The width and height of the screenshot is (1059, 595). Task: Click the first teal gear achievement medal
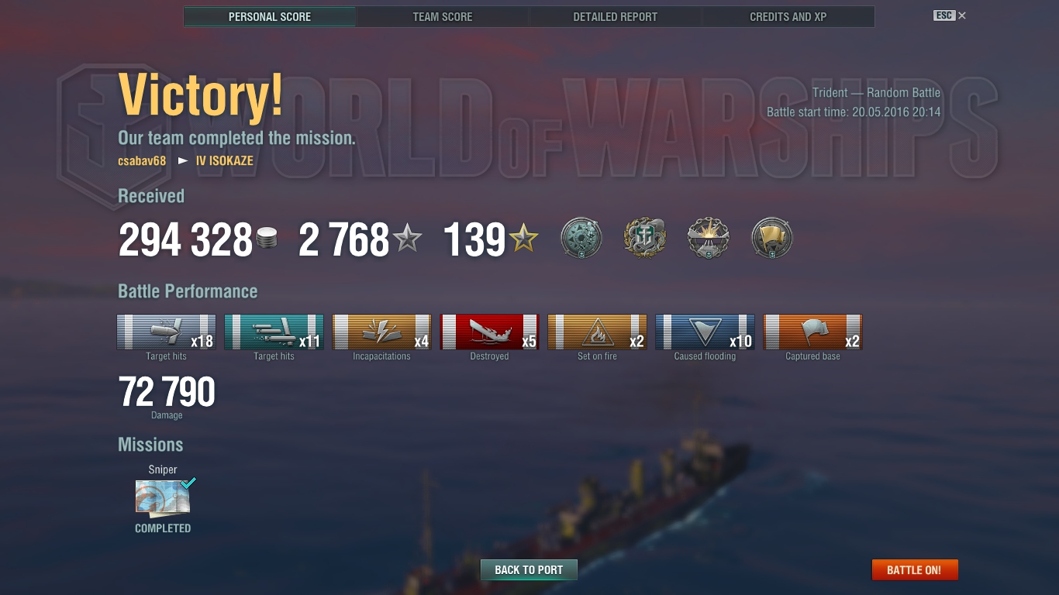click(x=581, y=238)
